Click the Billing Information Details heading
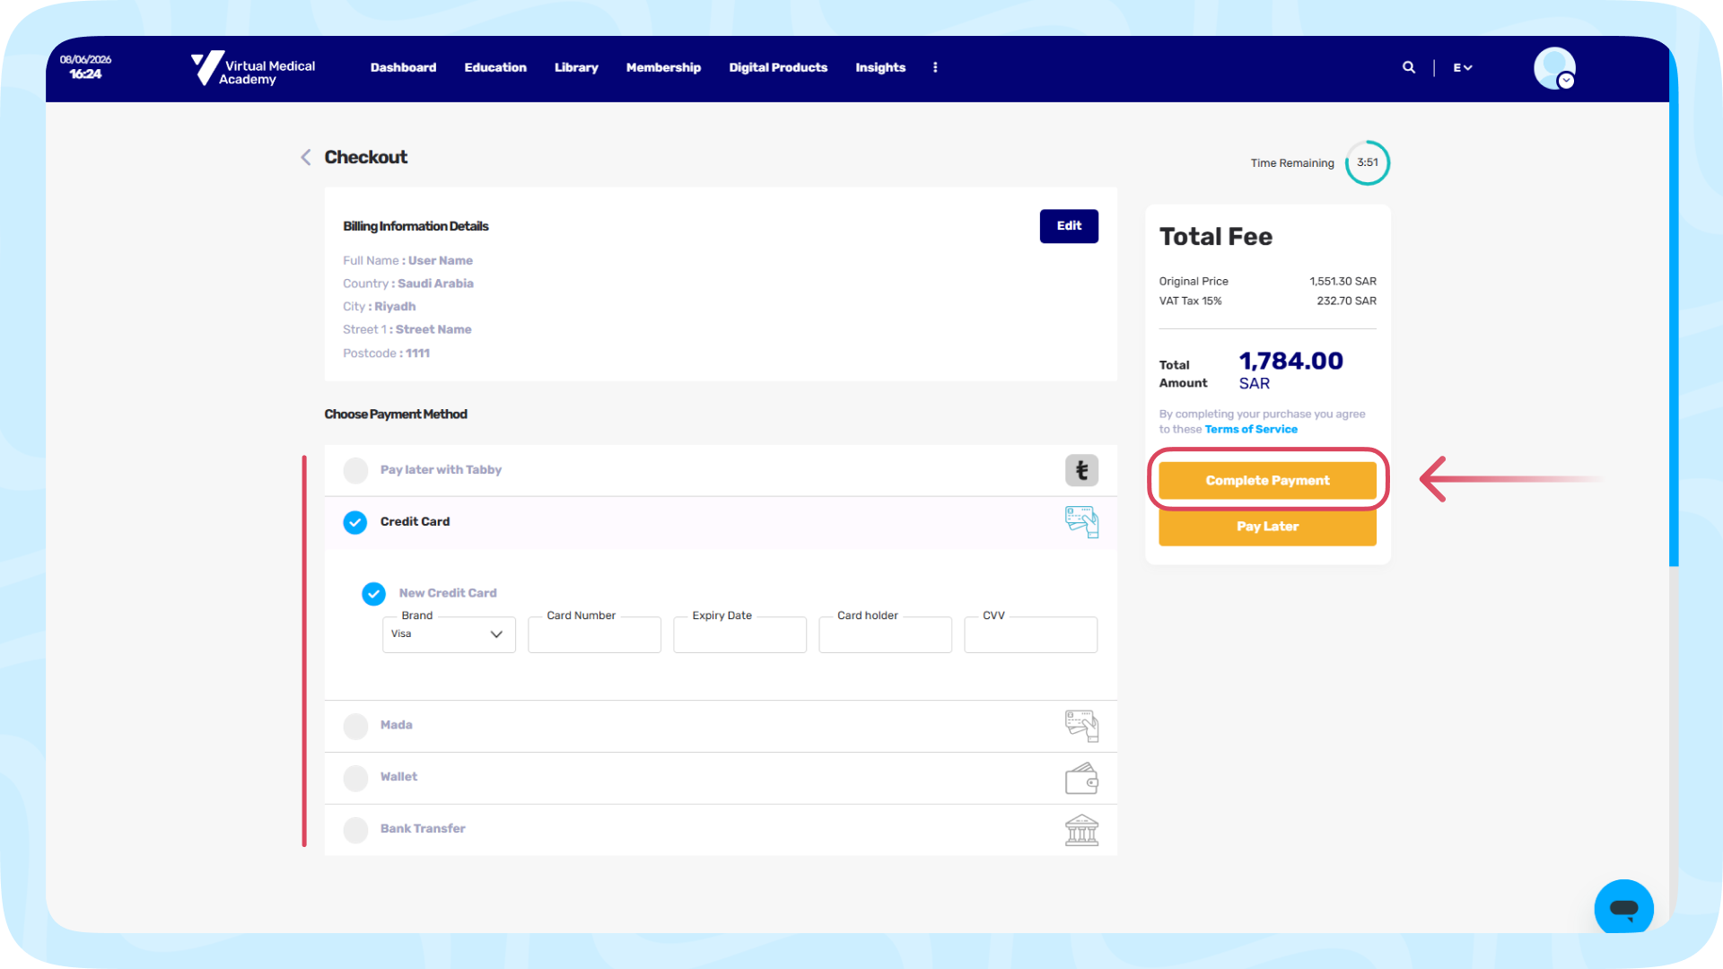Viewport: 1723px width, 969px height. pos(415,226)
